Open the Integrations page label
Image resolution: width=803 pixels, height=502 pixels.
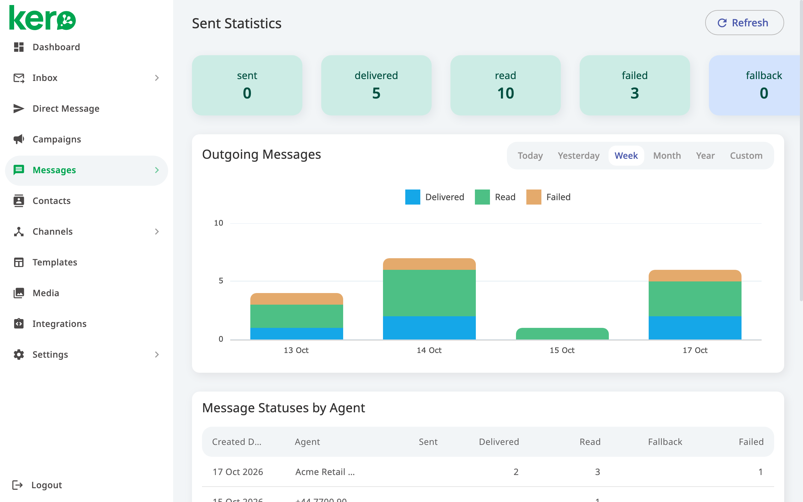click(59, 324)
